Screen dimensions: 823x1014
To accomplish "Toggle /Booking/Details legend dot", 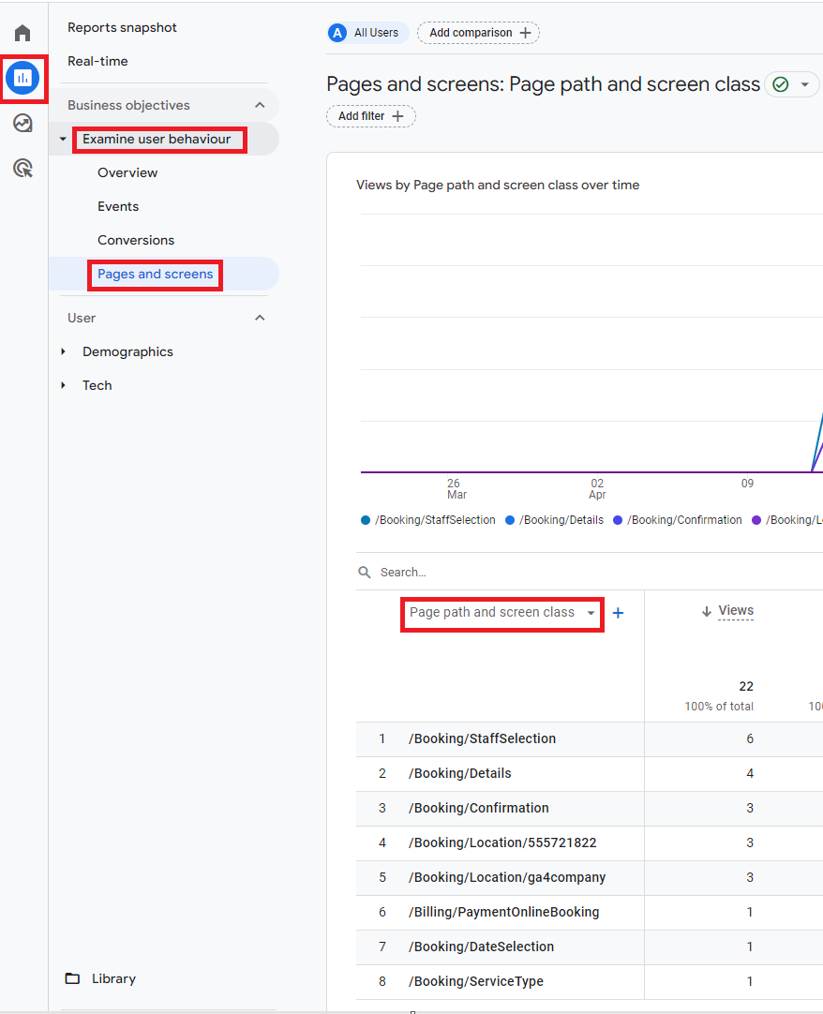I will pyautogui.click(x=510, y=520).
